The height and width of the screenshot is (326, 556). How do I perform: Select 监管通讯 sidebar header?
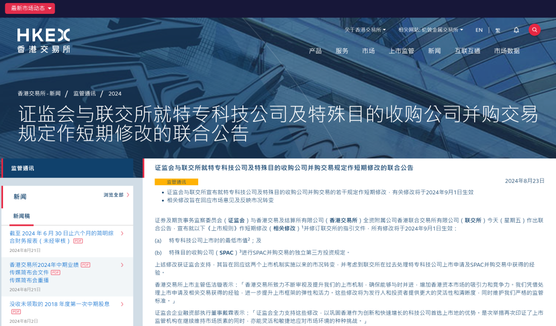click(67, 168)
